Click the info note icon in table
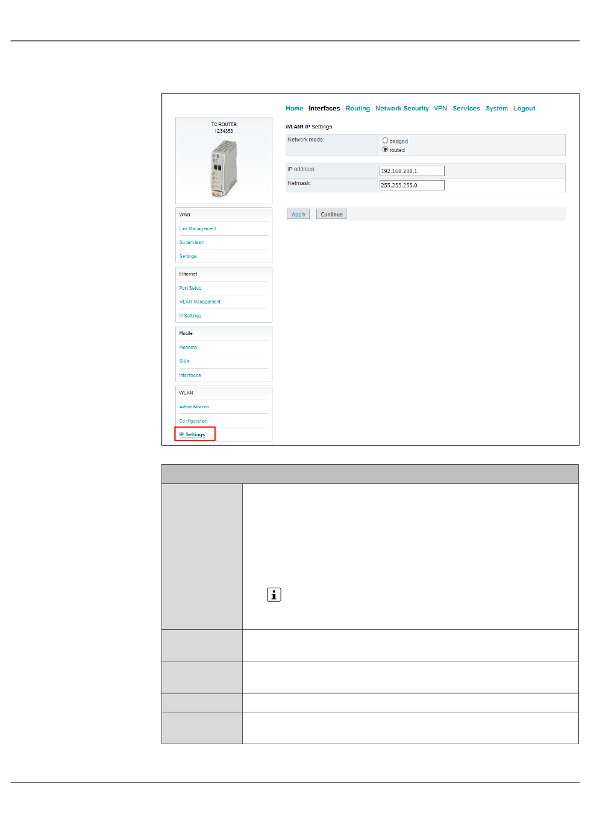The width and height of the screenshot is (590, 821). tap(274, 594)
